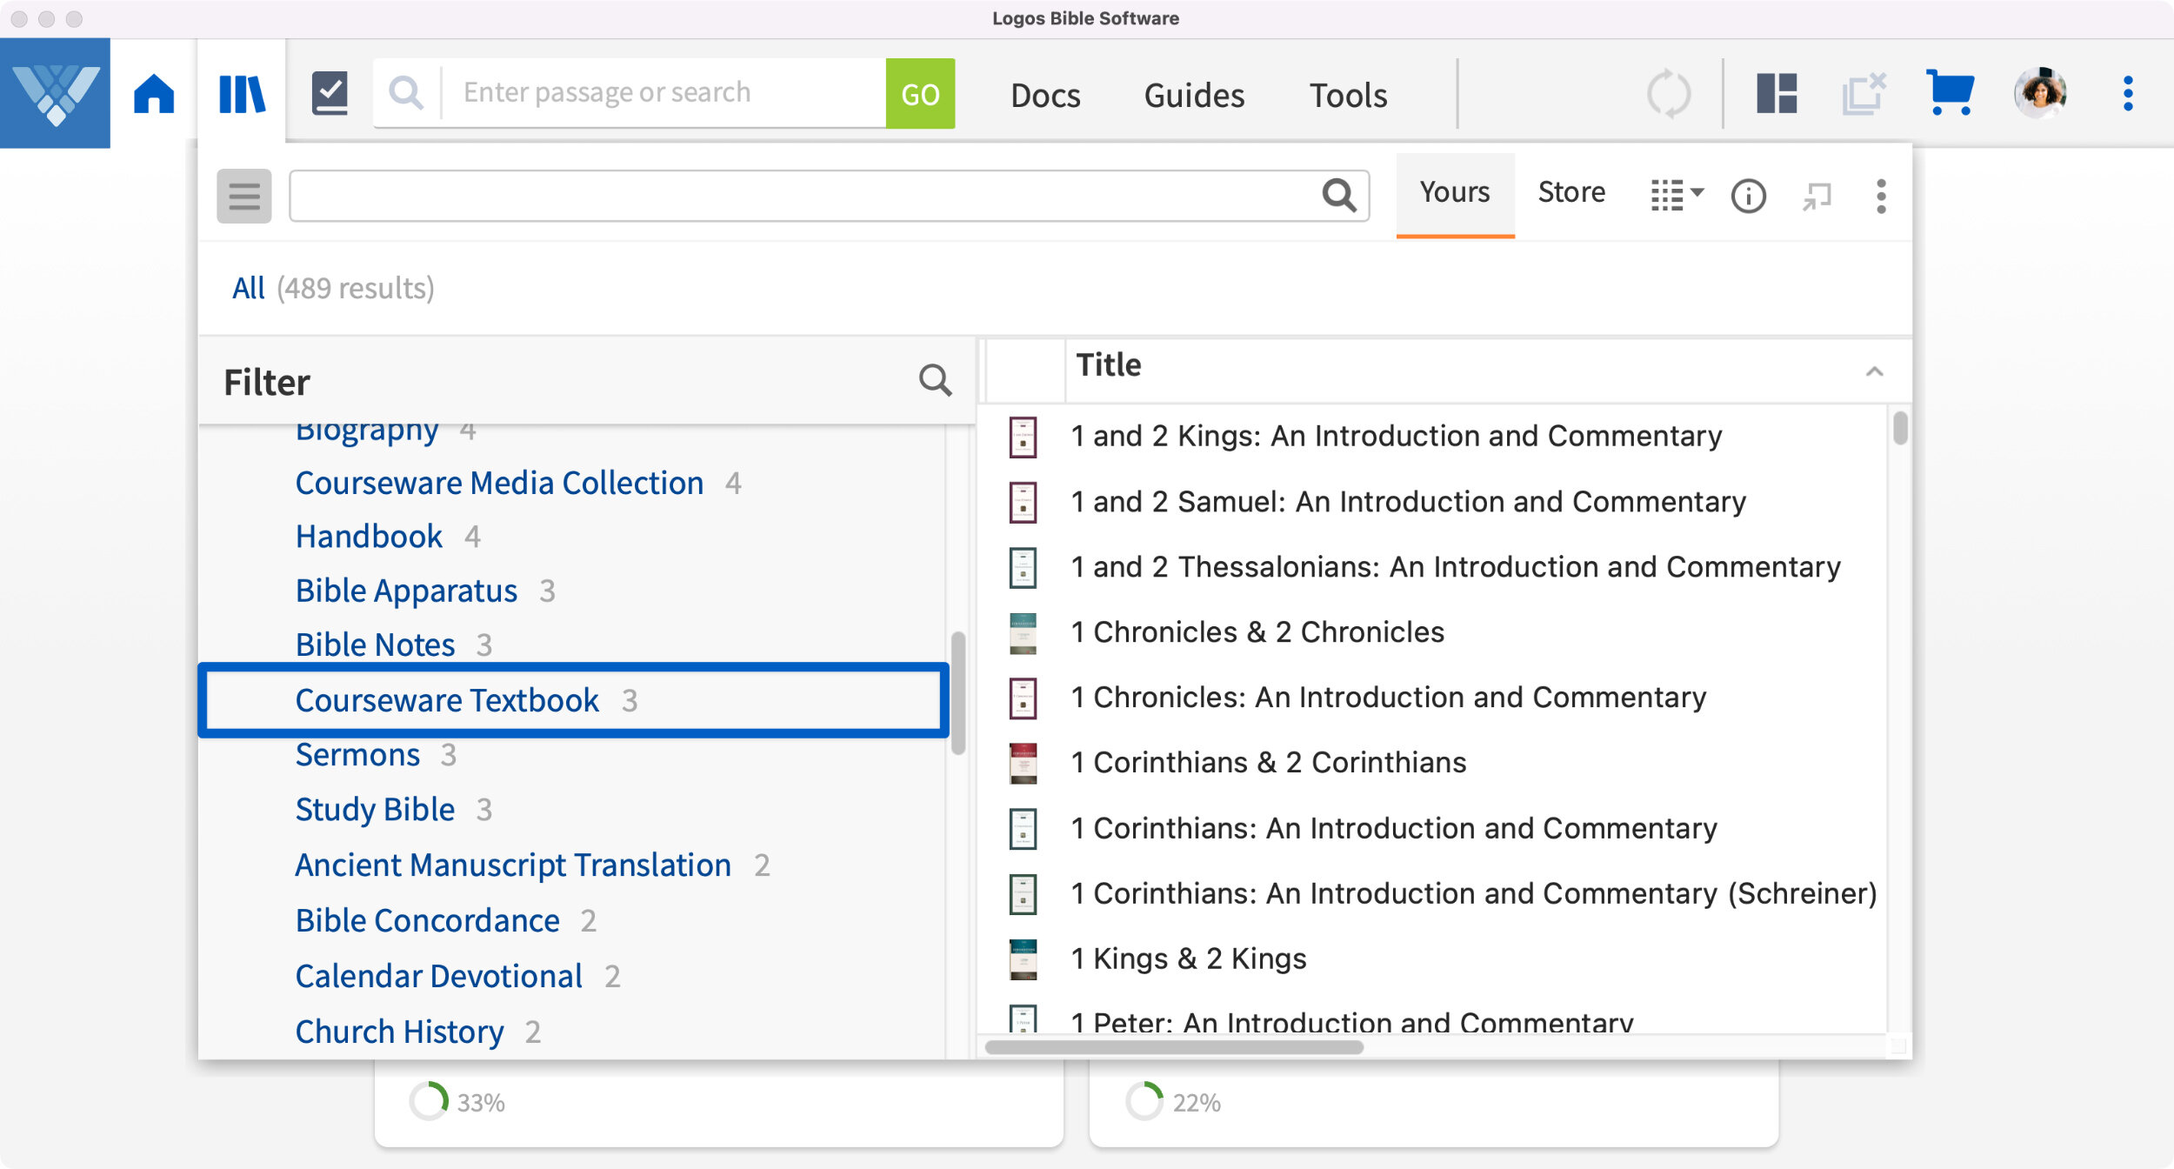The height and width of the screenshot is (1169, 2174).
Task: Open the Library icon
Action: click(x=242, y=94)
